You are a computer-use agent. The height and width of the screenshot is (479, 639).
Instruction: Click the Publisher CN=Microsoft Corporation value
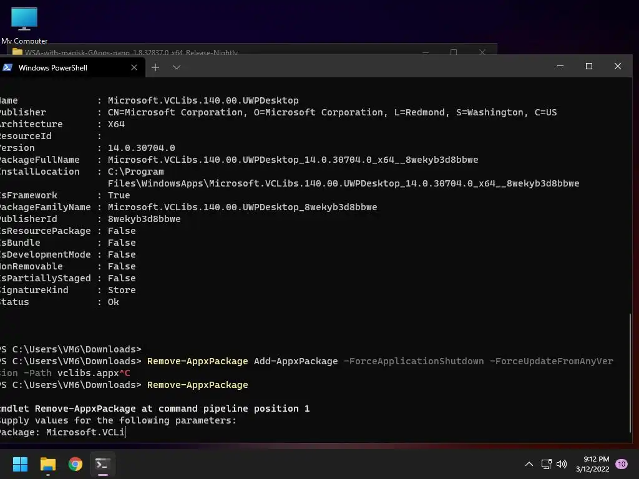(332, 112)
